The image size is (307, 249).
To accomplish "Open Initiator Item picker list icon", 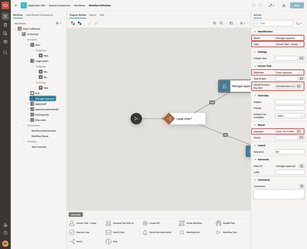I will (302, 58).
